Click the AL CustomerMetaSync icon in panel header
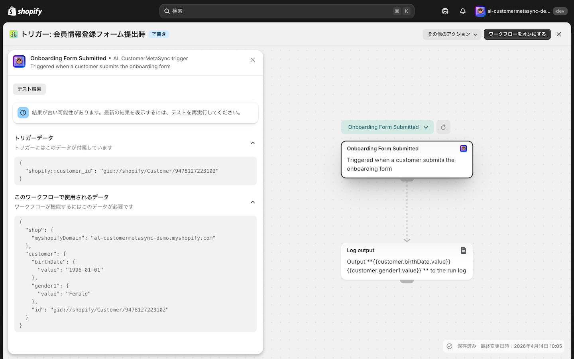This screenshot has width=574, height=359. click(19, 61)
